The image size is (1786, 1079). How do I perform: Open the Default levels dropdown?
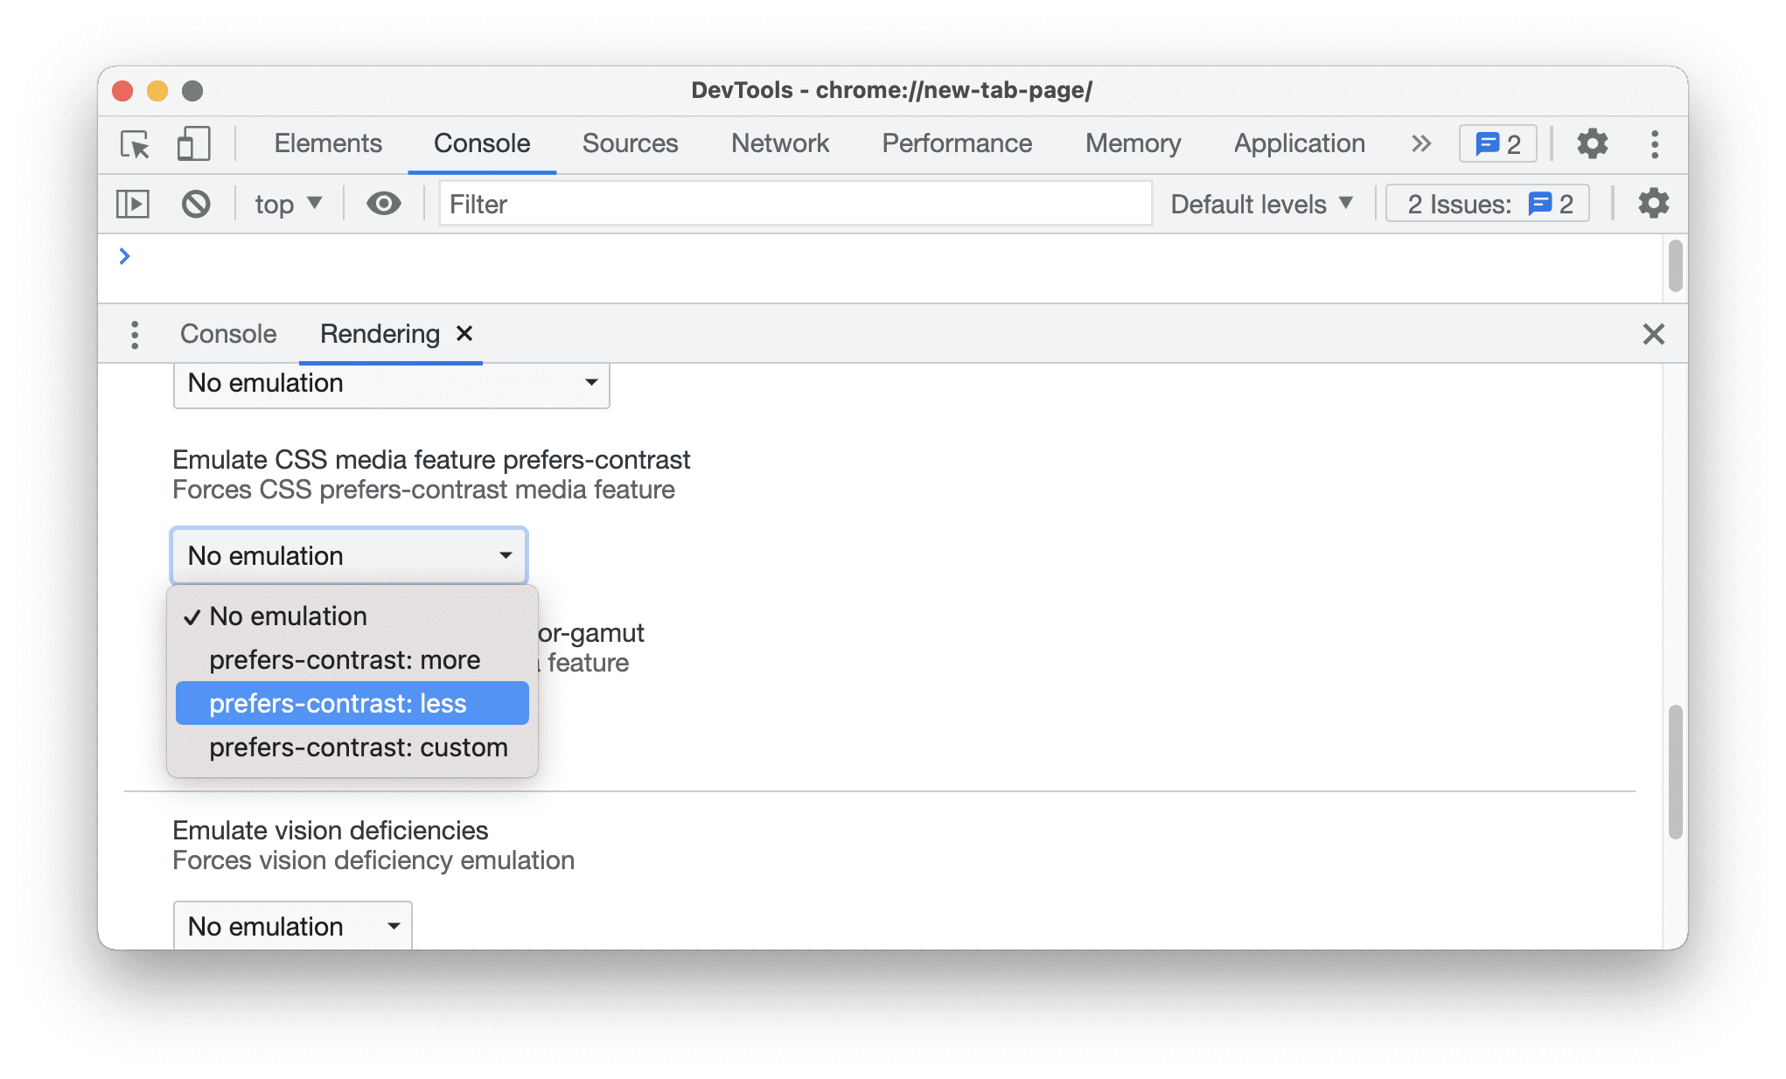tap(1260, 204)
